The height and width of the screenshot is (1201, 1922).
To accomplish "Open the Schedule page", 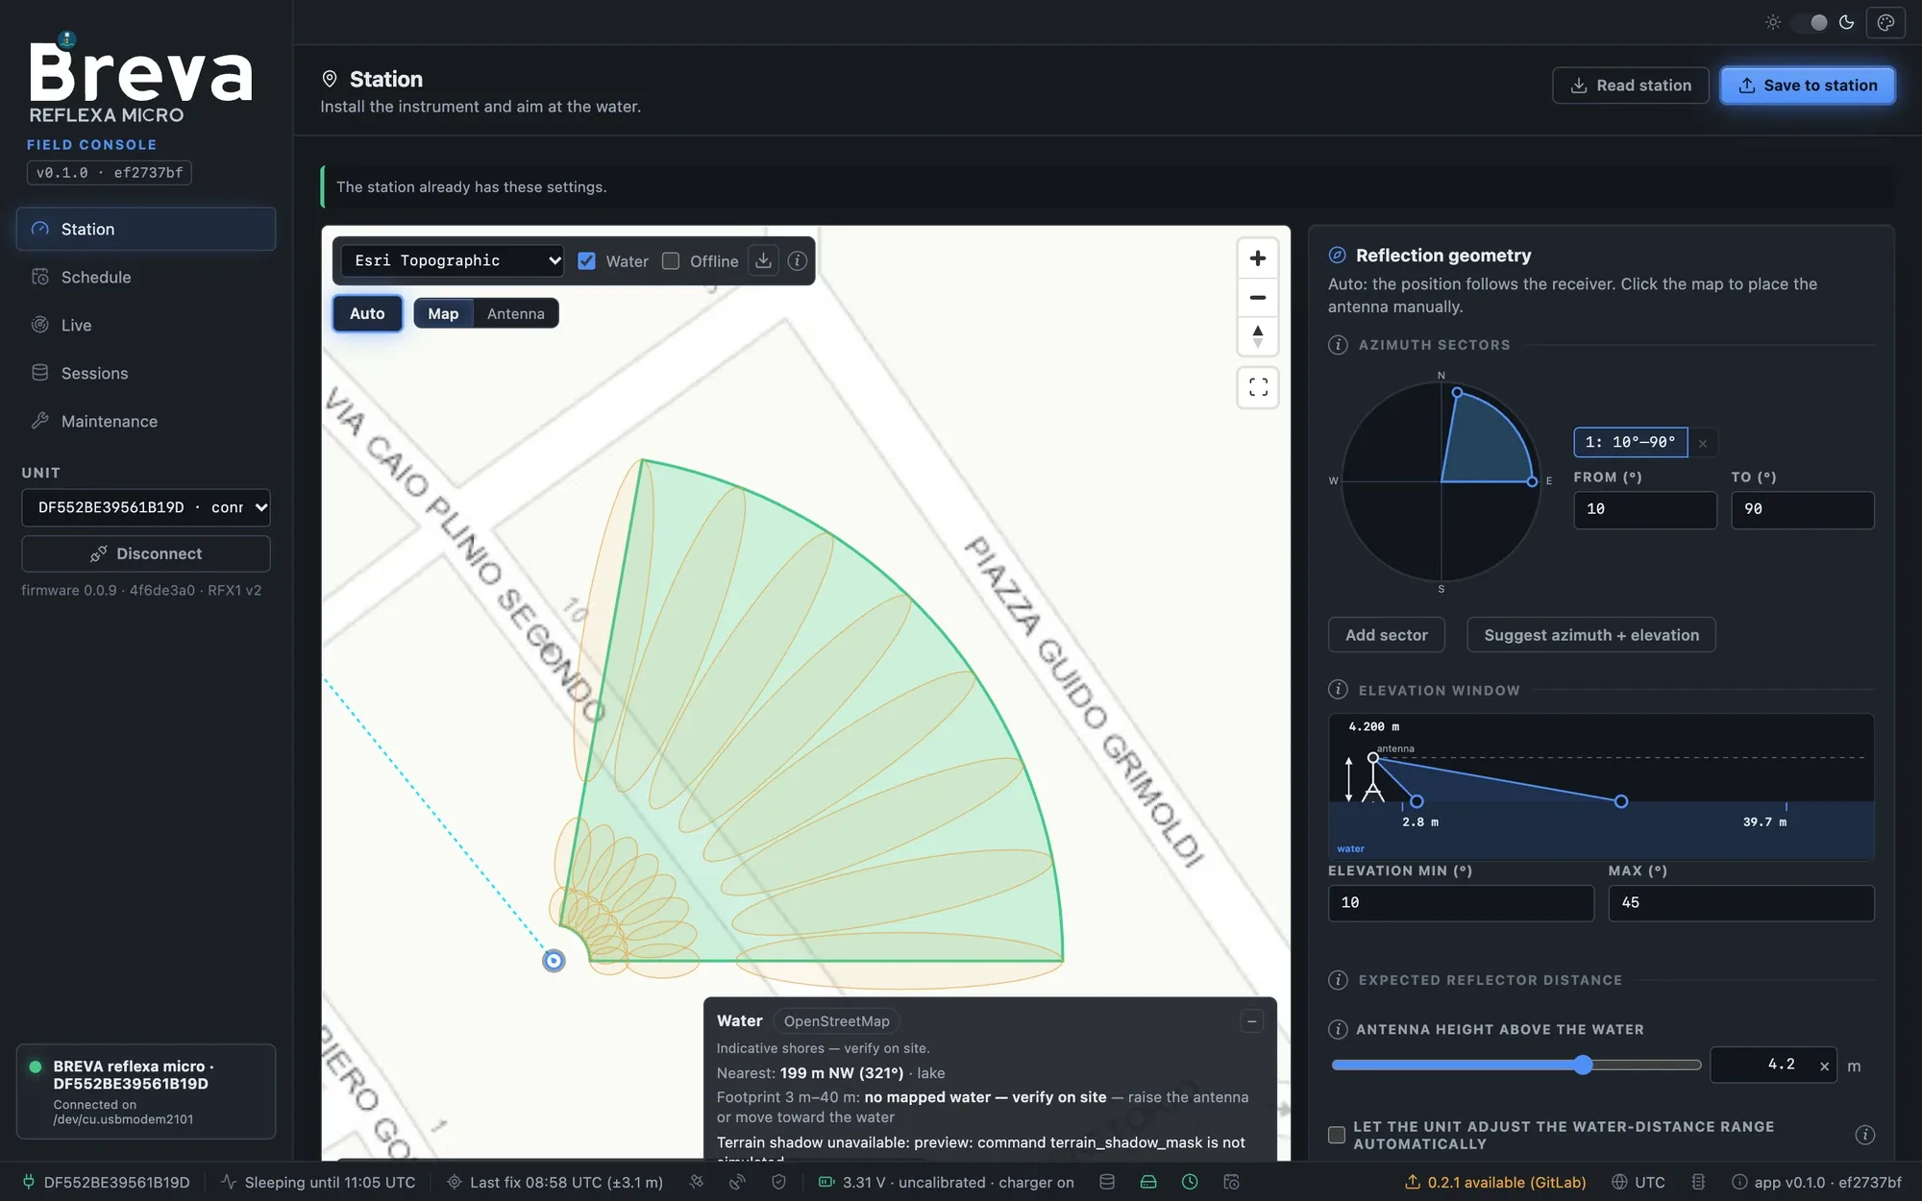I will (x=146, y=277).
